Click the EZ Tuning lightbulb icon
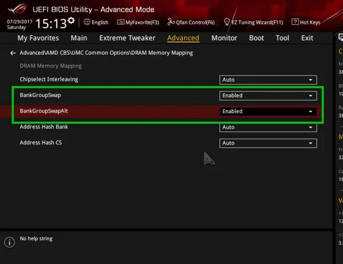 coord(227,22)
